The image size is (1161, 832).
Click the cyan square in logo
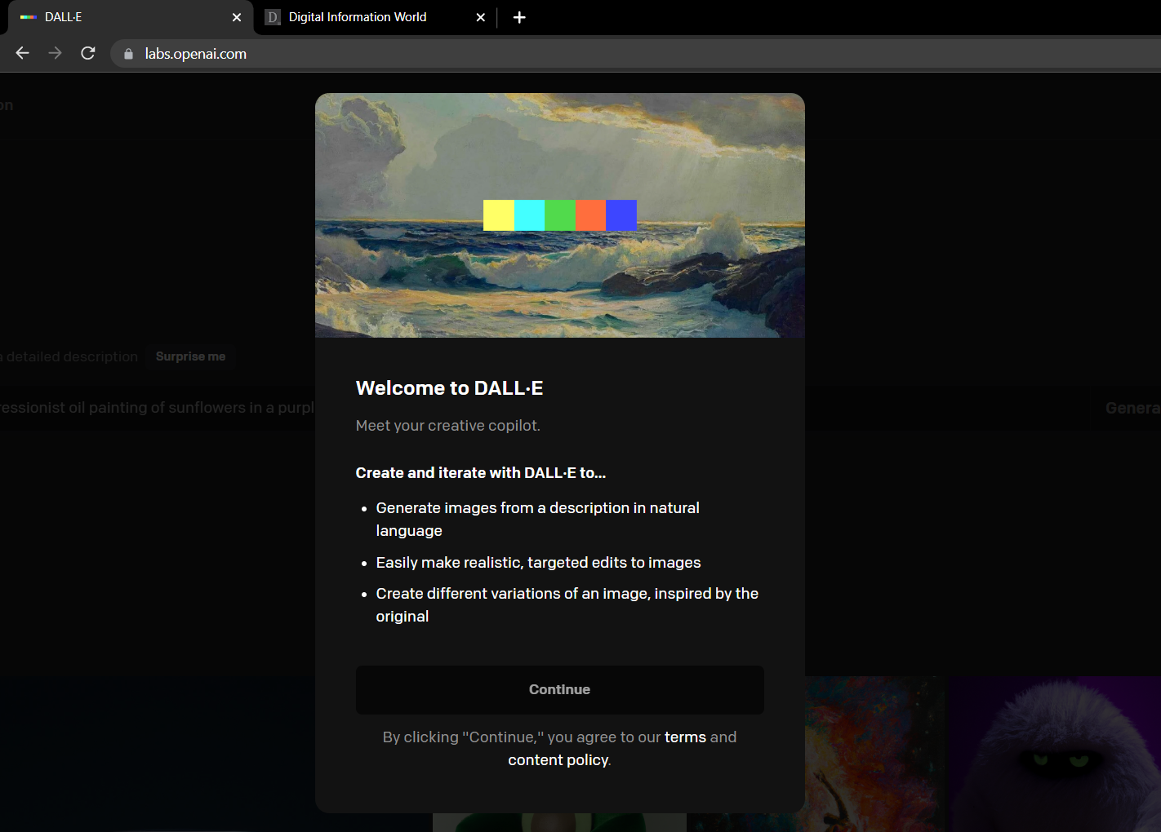click(529, 215)
